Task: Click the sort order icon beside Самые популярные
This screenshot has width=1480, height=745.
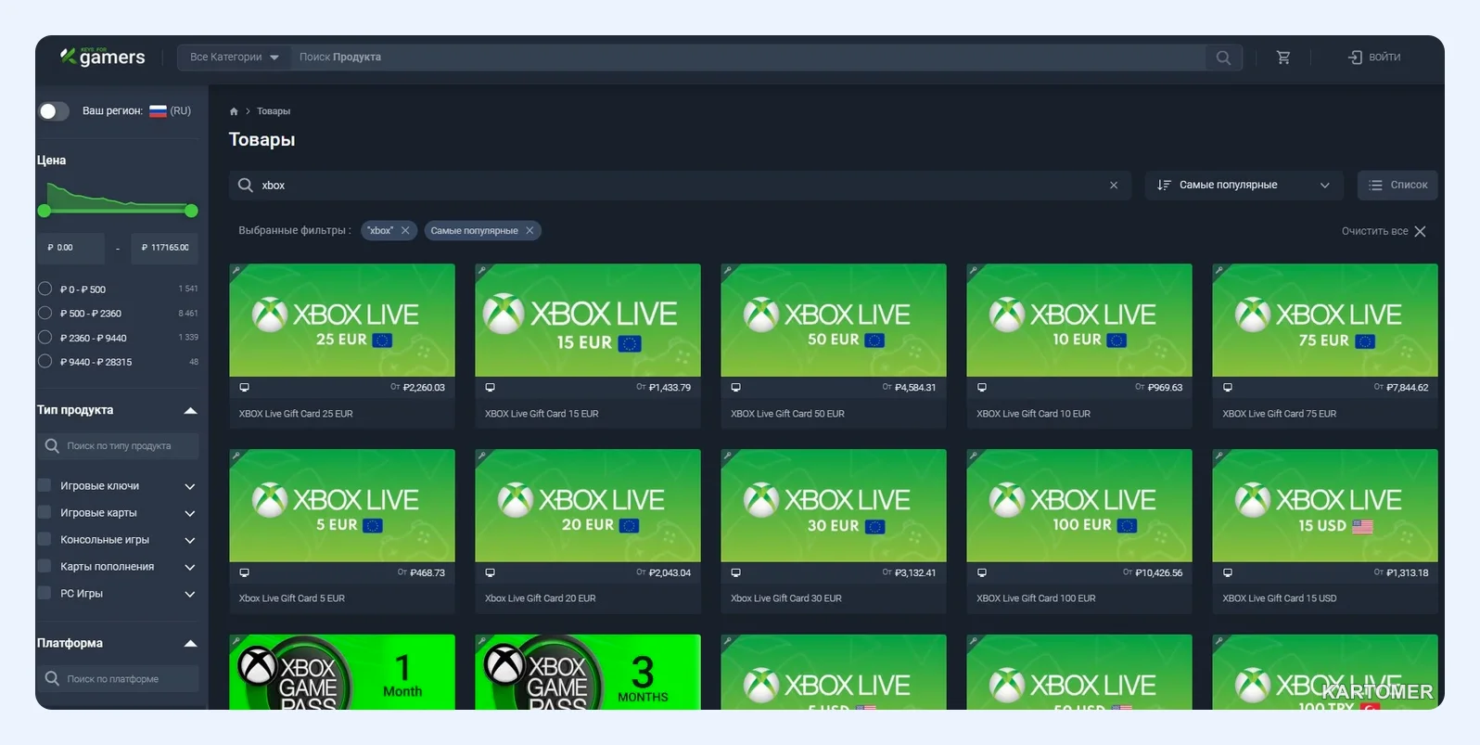Action: point(1164,186)
